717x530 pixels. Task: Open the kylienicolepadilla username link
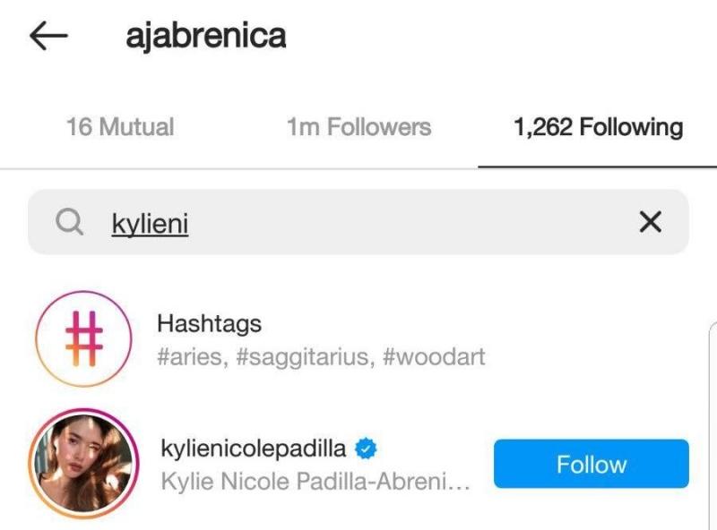pyautogui.click(x=254, y=448)
